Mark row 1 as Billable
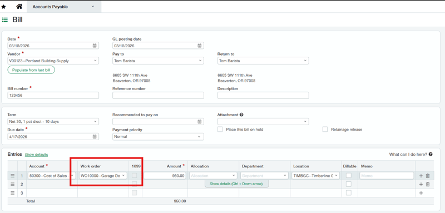The image size is (445, 213). [x=349, y=176]
